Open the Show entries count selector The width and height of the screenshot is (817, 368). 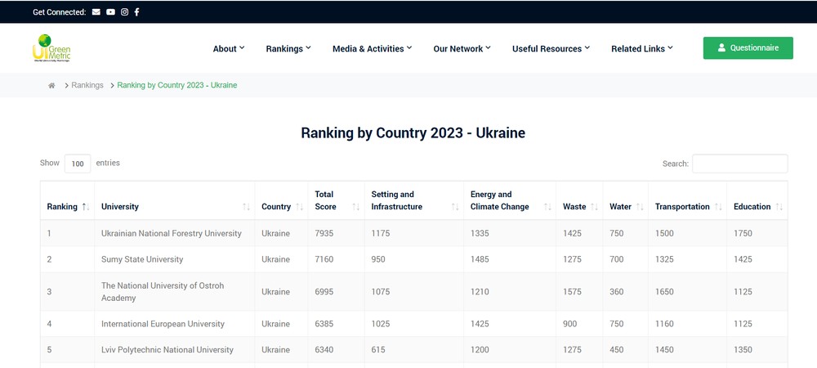pyautogui.click(x=78, y=164)
